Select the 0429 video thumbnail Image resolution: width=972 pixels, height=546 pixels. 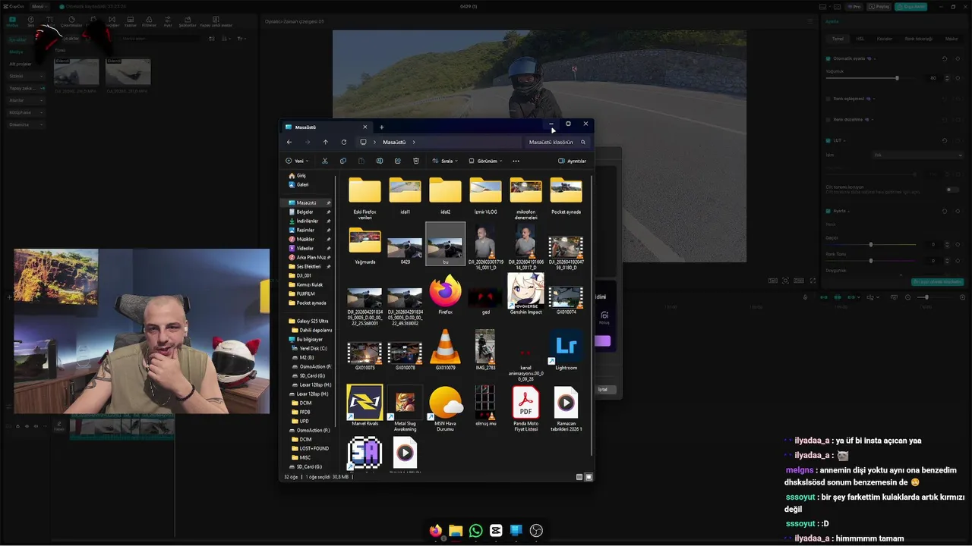405,249
